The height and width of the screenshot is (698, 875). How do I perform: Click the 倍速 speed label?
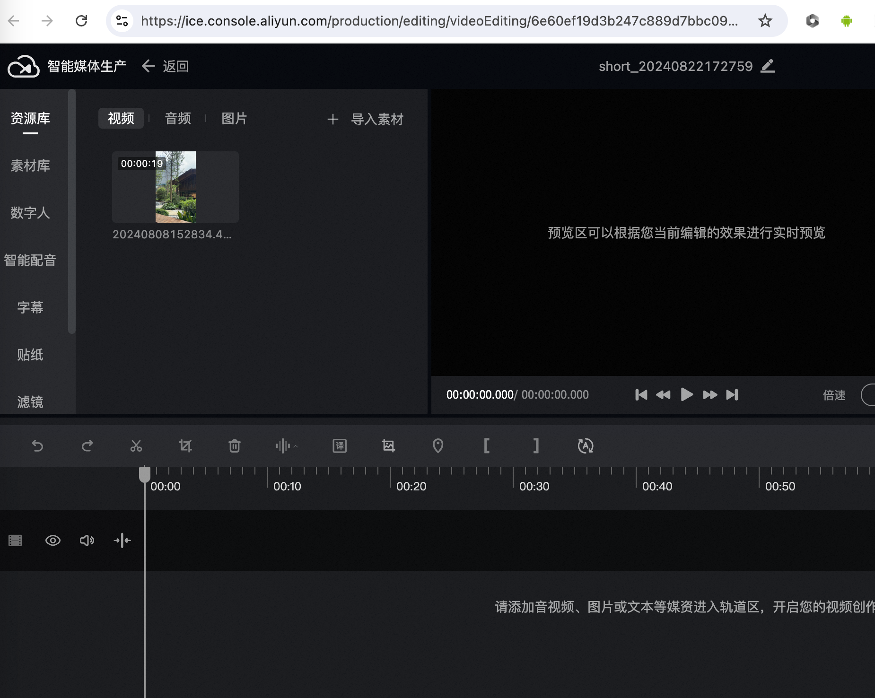pyautogui.click(x=834, y=395)
